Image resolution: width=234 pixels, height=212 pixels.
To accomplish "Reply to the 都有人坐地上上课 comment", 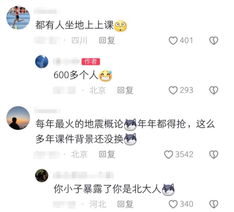I will [x=107, y=40].
